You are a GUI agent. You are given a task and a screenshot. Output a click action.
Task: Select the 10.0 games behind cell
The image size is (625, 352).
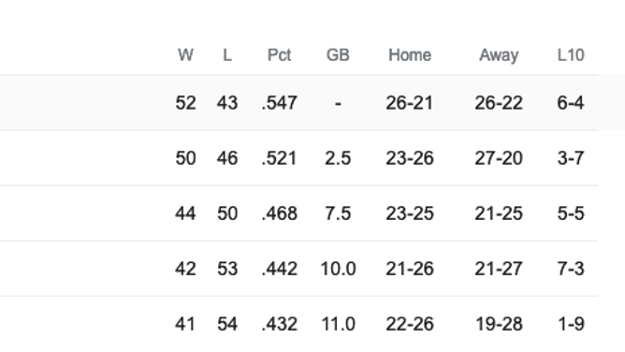[x=338, y=269]
